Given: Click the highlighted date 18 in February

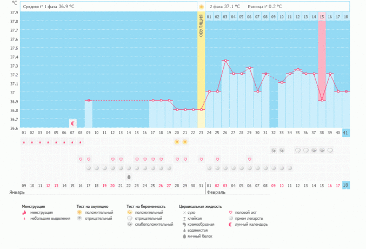Looking at the screenshot, I should point(346,185).
